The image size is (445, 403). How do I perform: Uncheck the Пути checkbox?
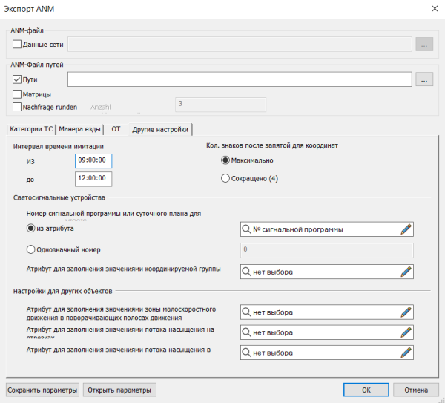[x=18, y=79]
